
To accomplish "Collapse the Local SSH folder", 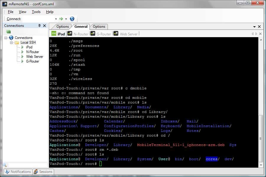I will 12,42.
